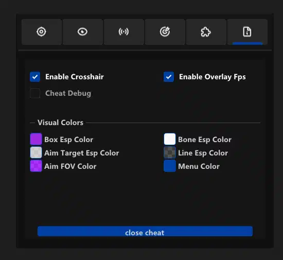Pick the Box Esp Color swatch
The width and height of the screenshot is (283, 260).
[x=36, y=139]
